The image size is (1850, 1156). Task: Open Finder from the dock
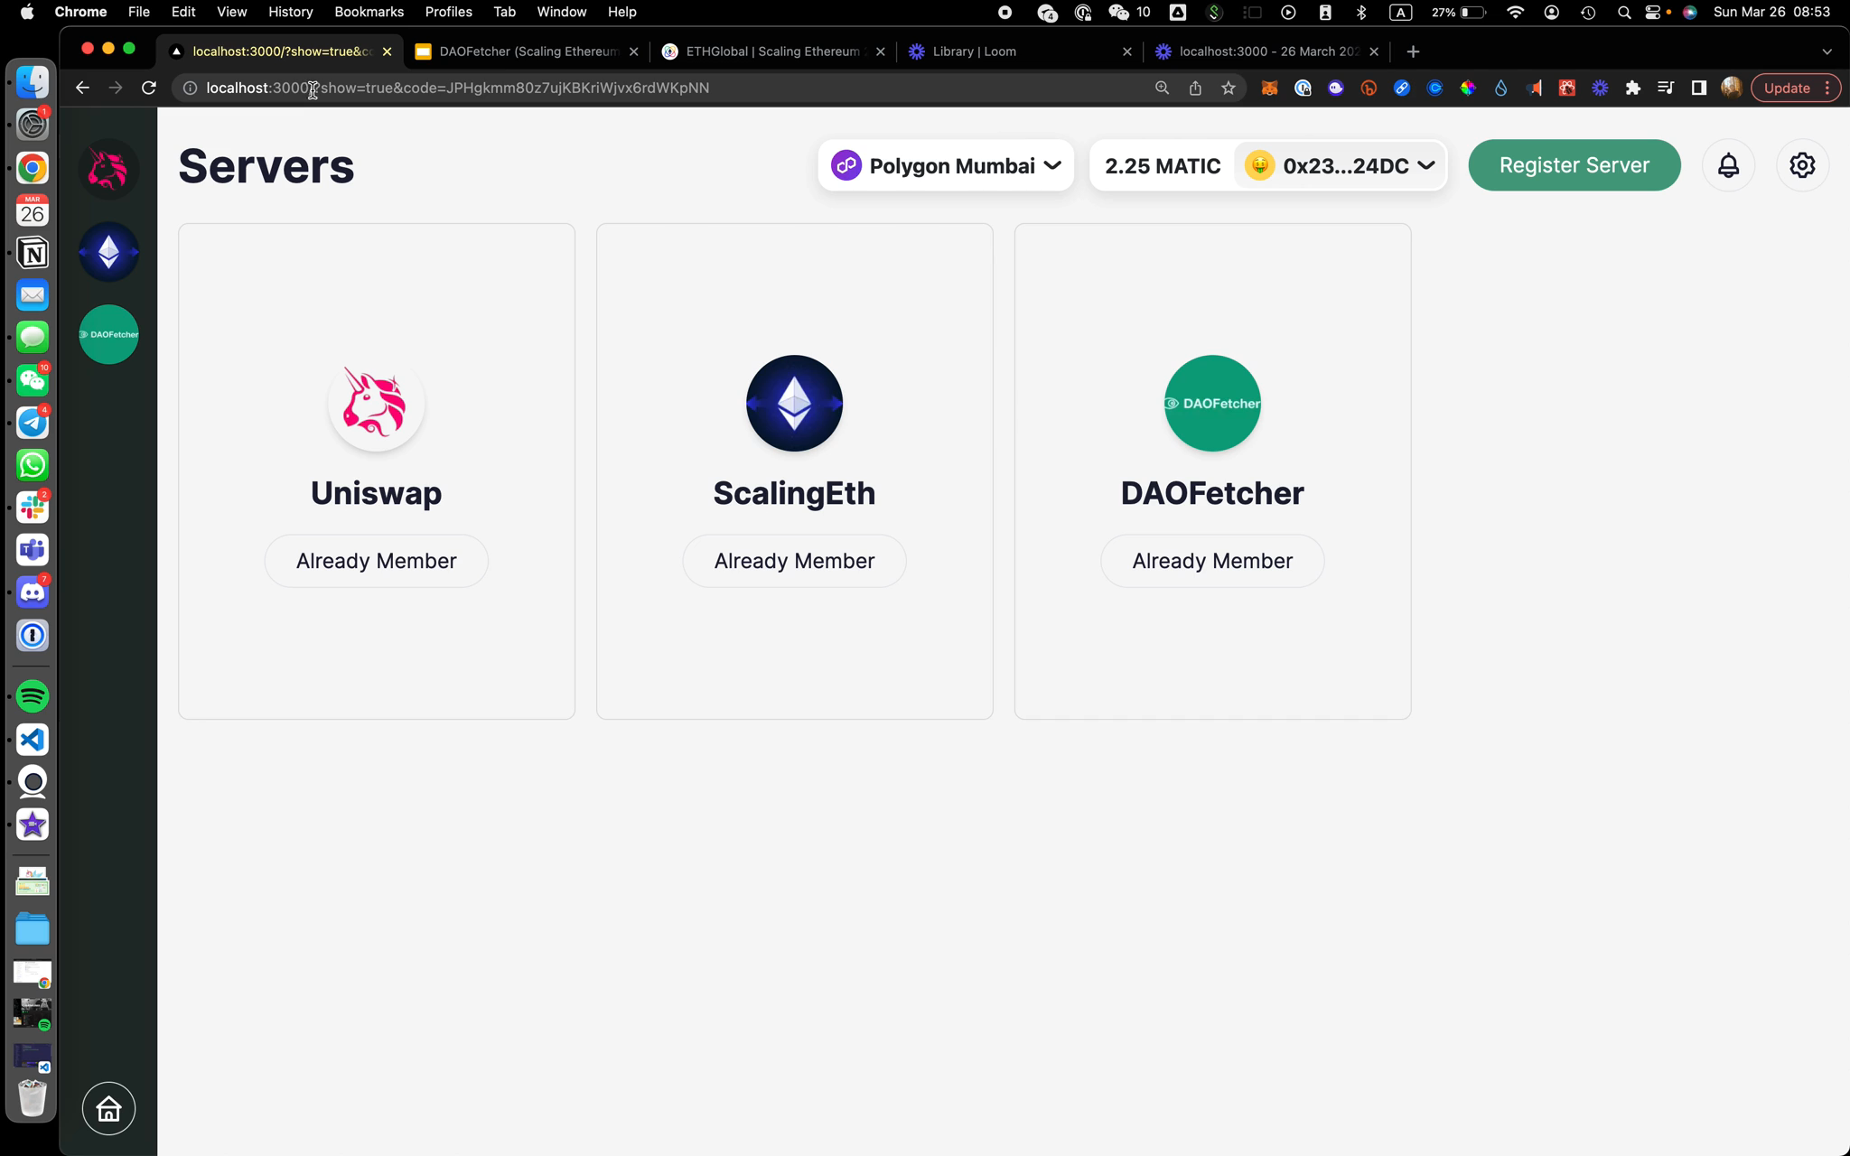33,82
